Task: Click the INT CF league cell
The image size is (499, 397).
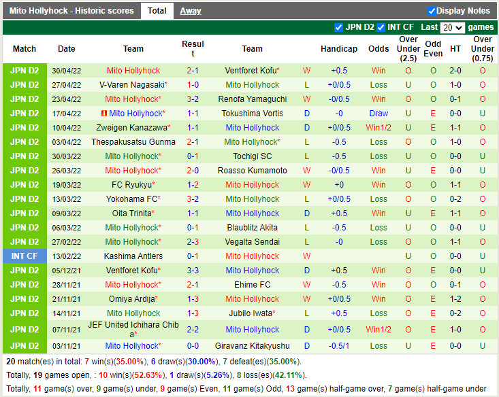Action: coord(25,256)
